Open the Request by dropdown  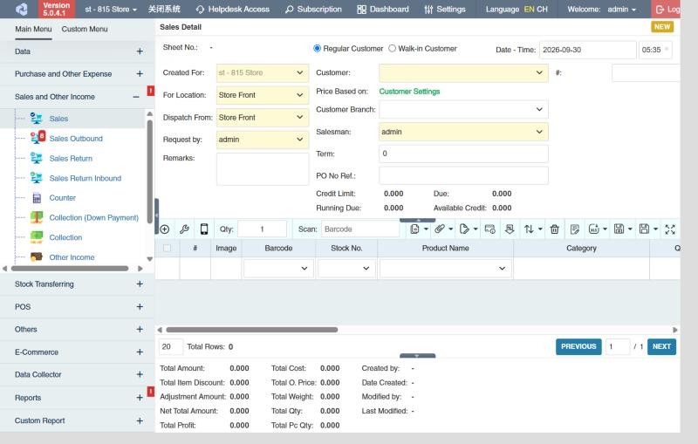pyautogui.click(x=263, y=140)
